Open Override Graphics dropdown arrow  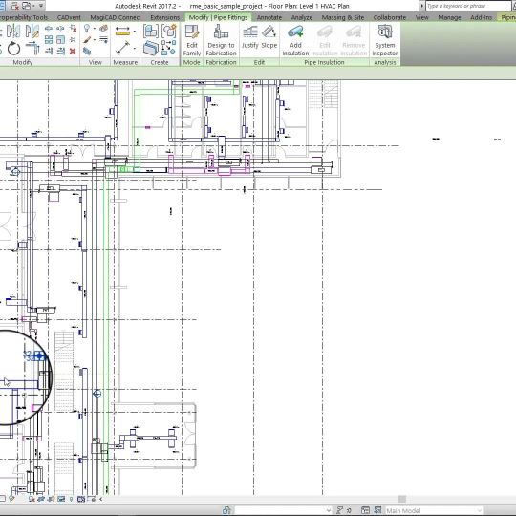pyautogui.click(x=94, y=40)
